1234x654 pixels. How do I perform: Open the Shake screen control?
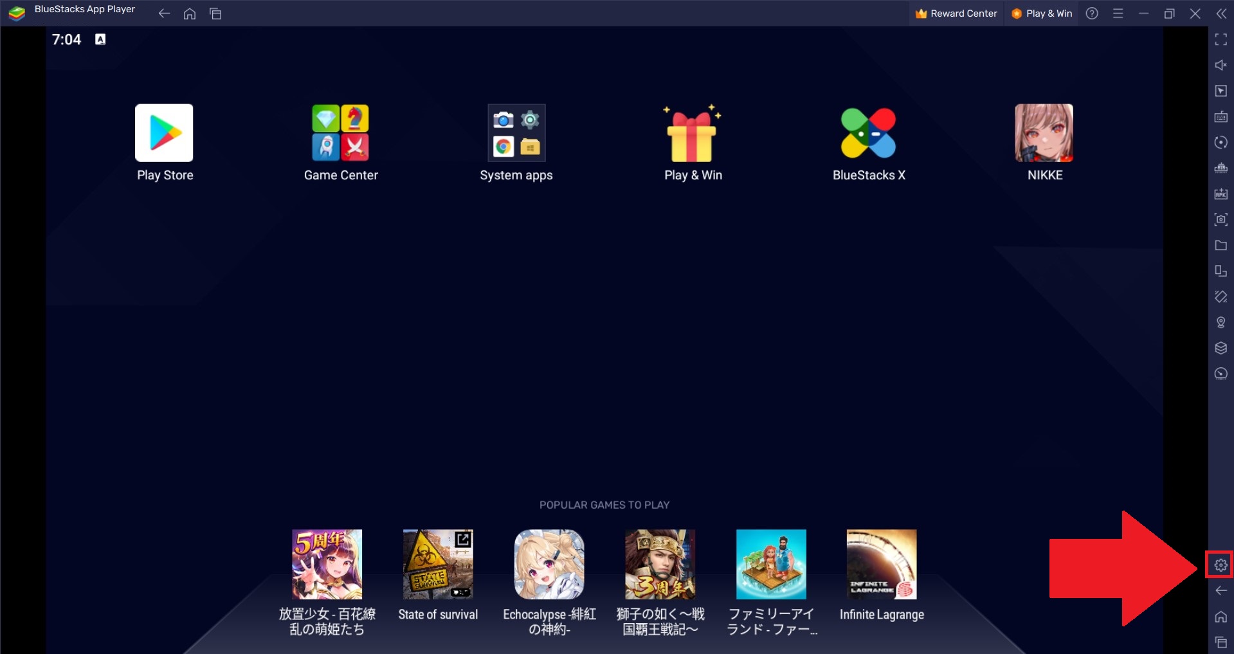pos(1220,296)
